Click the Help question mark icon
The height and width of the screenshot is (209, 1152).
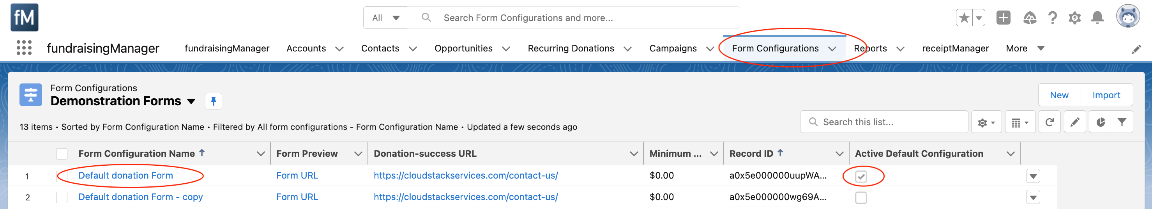pyautogui.click(x=1052, y=18)
